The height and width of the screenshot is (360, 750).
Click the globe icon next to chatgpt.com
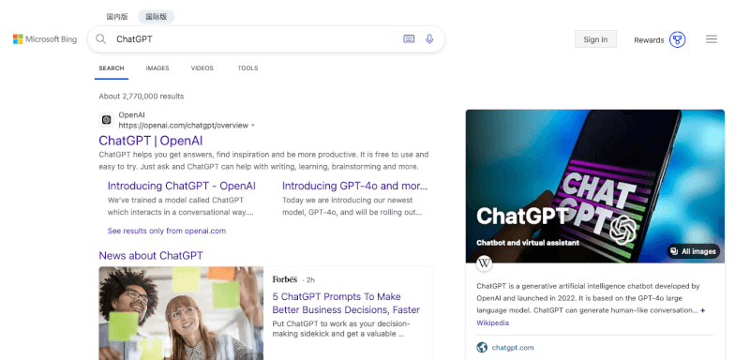tap(482, 348)
